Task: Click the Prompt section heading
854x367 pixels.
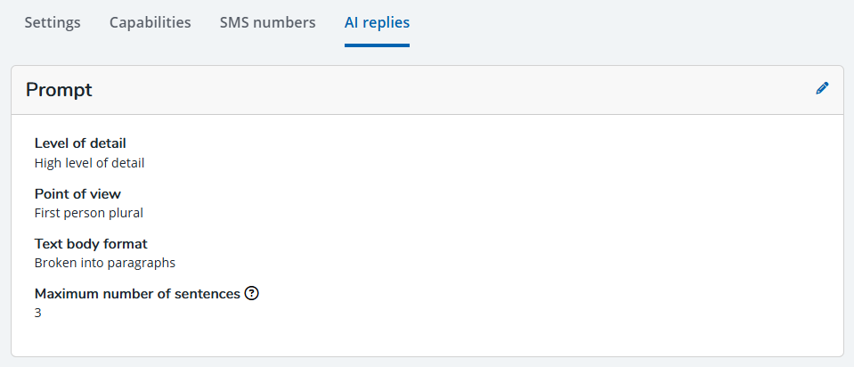Action: click(59, 89)
